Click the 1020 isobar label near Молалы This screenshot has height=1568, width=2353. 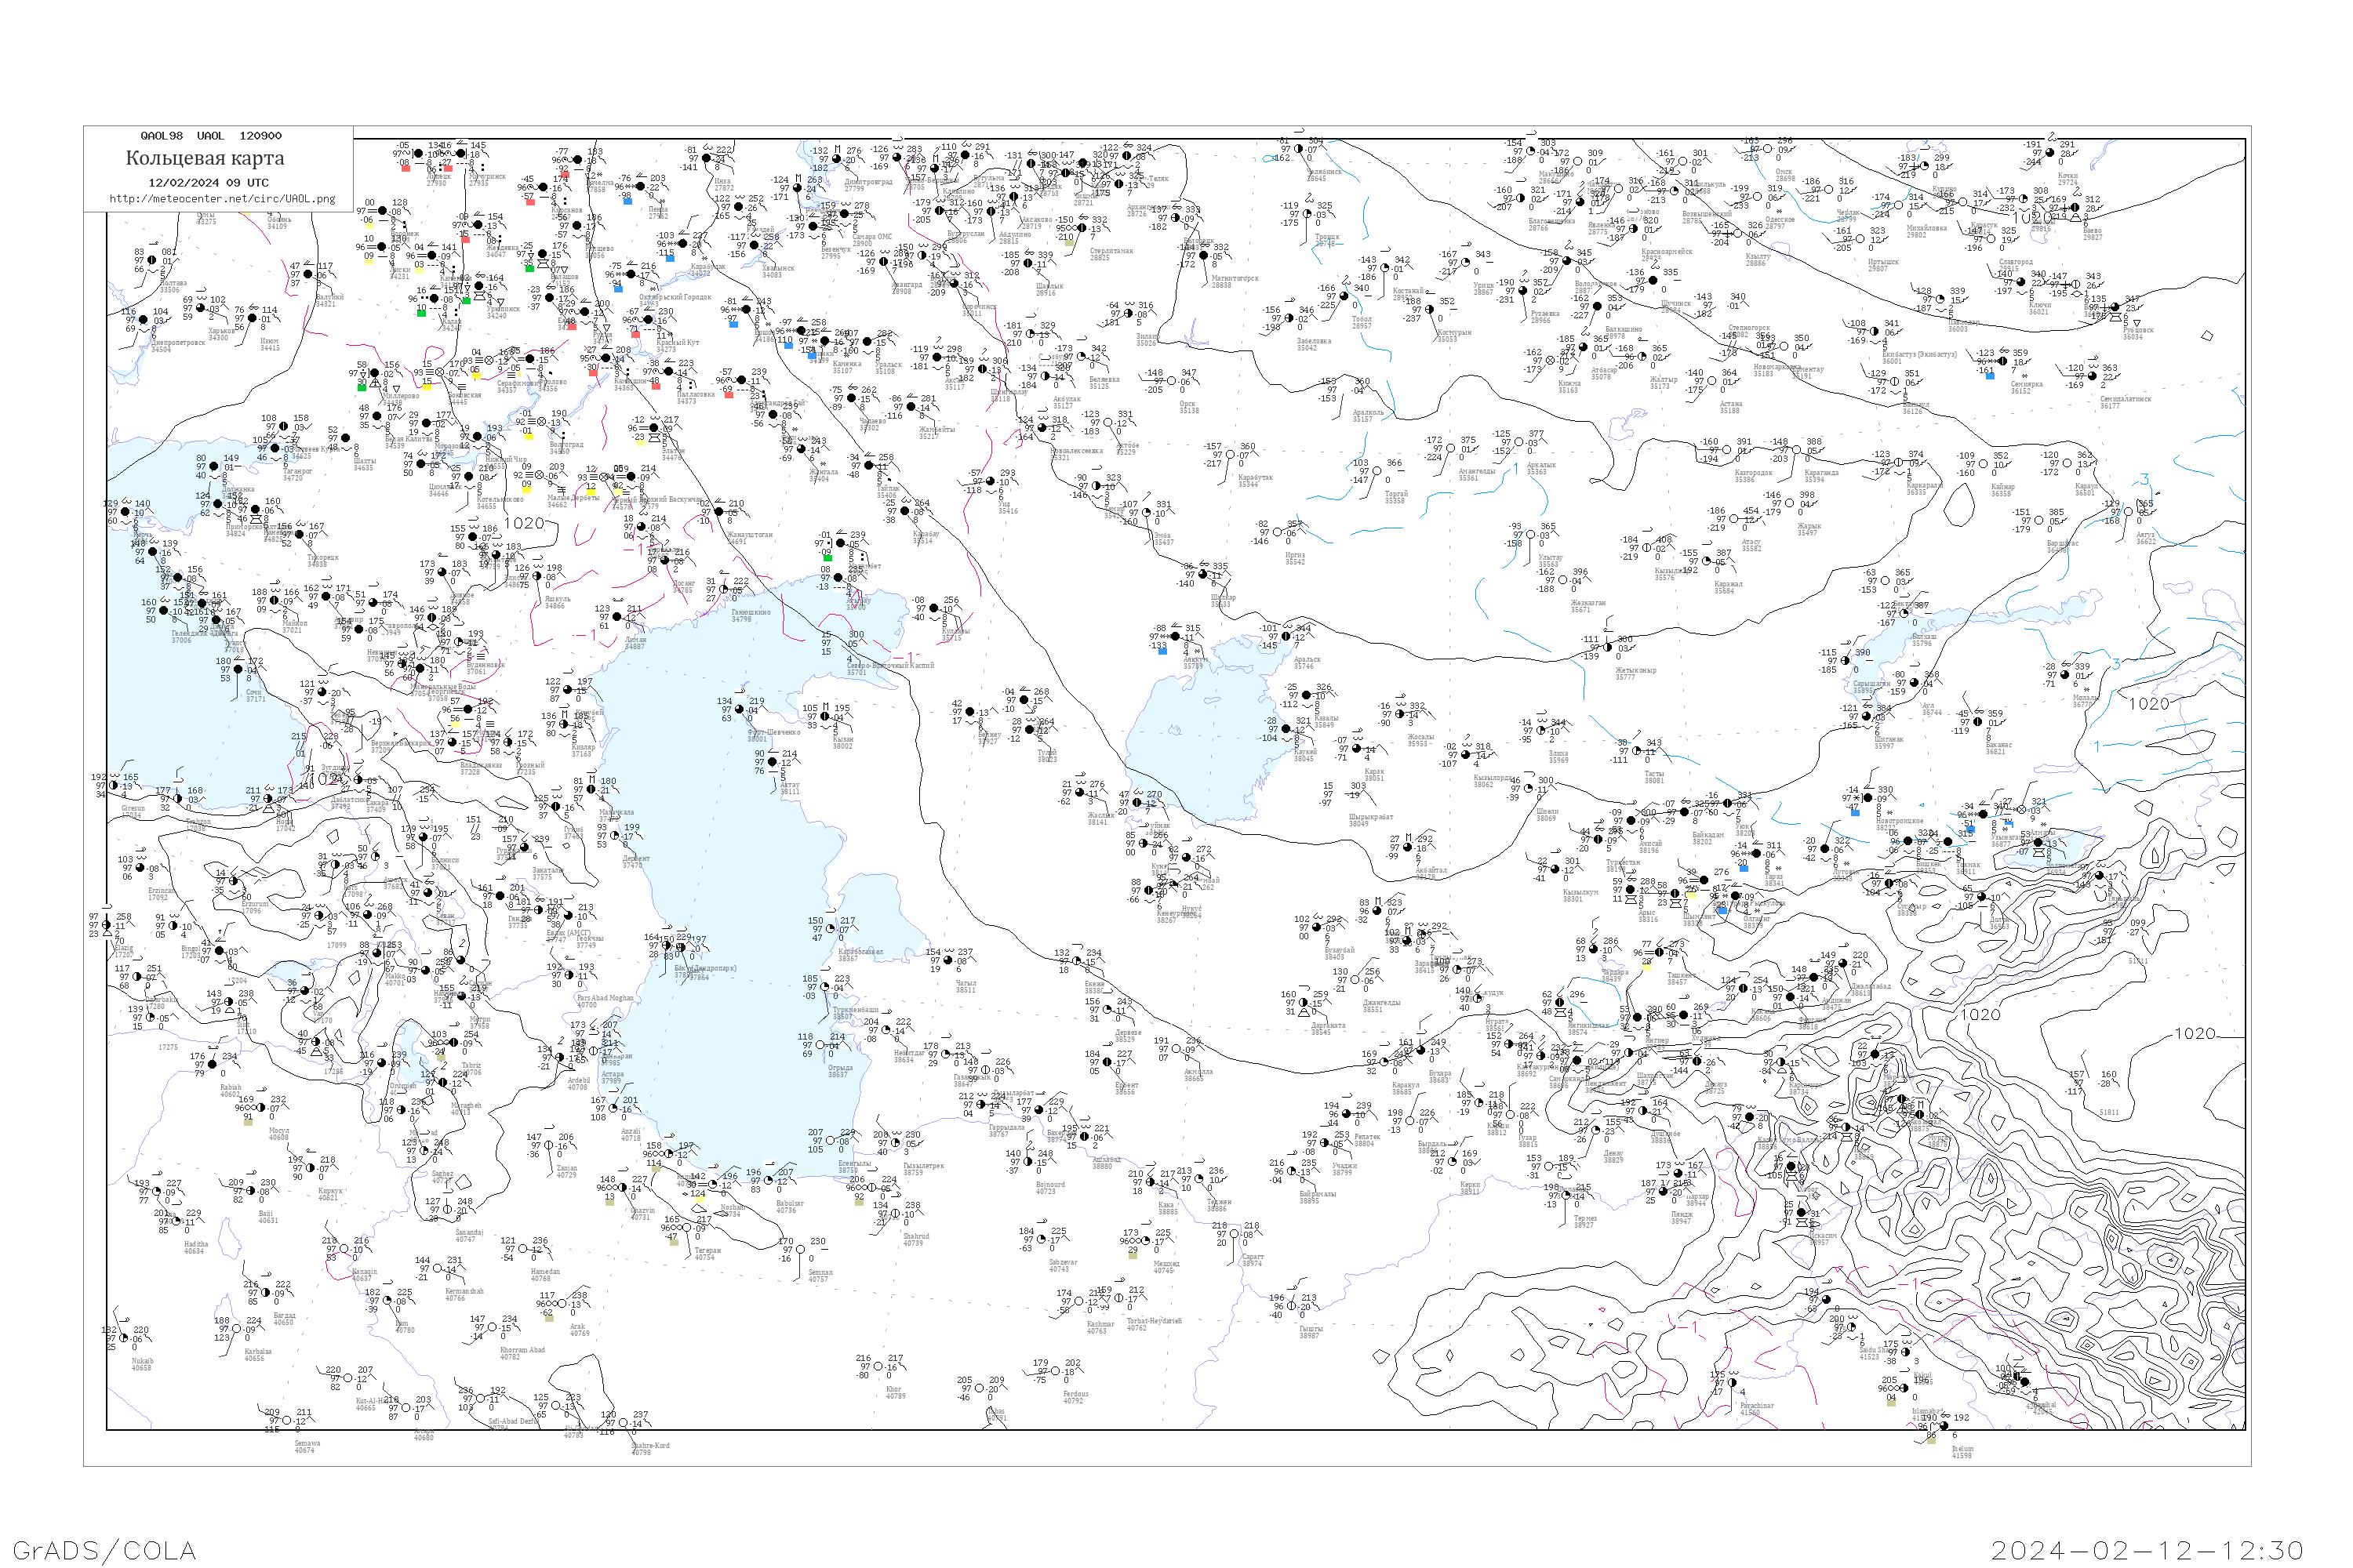[x=2149, y=703]
